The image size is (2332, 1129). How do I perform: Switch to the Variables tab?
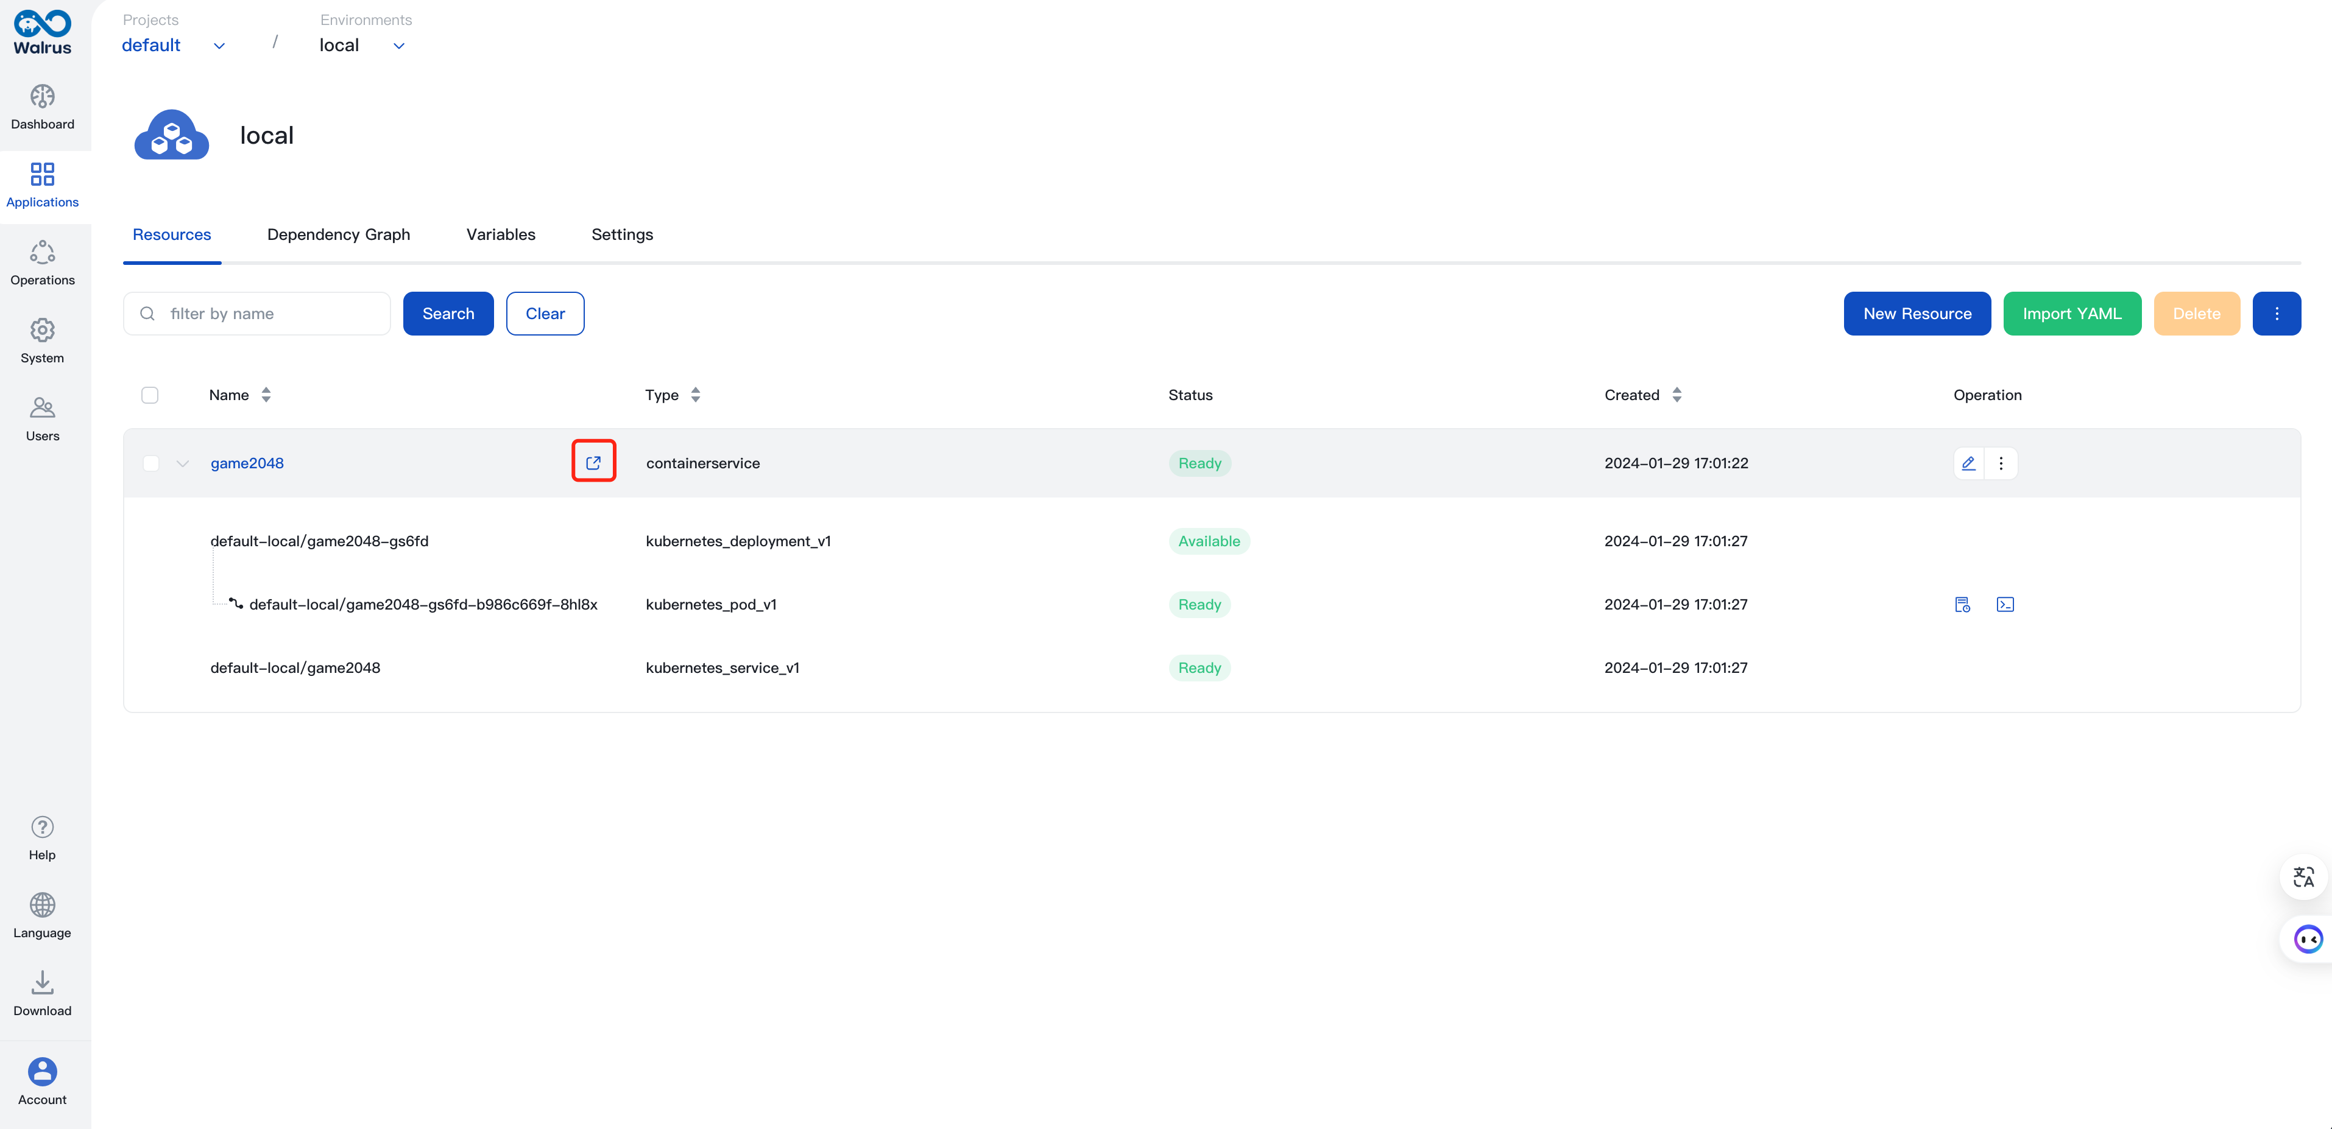(x=501, y=234)
